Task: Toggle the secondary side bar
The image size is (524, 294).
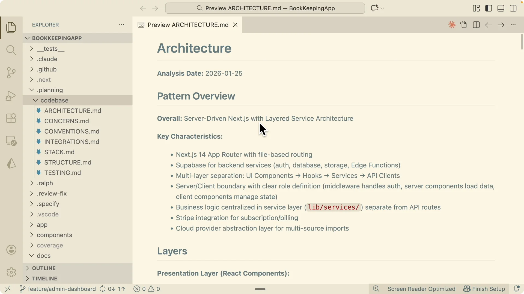Action: [x=513, y=8]
